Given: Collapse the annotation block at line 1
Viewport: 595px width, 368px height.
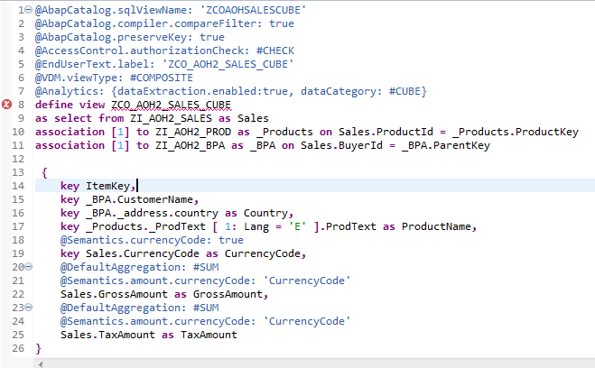Looking at the screenshot, I should [29, 10].
